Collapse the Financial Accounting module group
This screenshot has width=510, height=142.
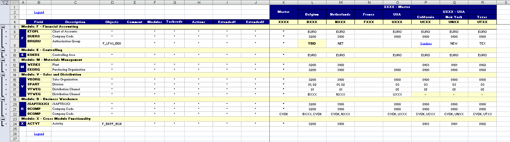tap(3, 27)
